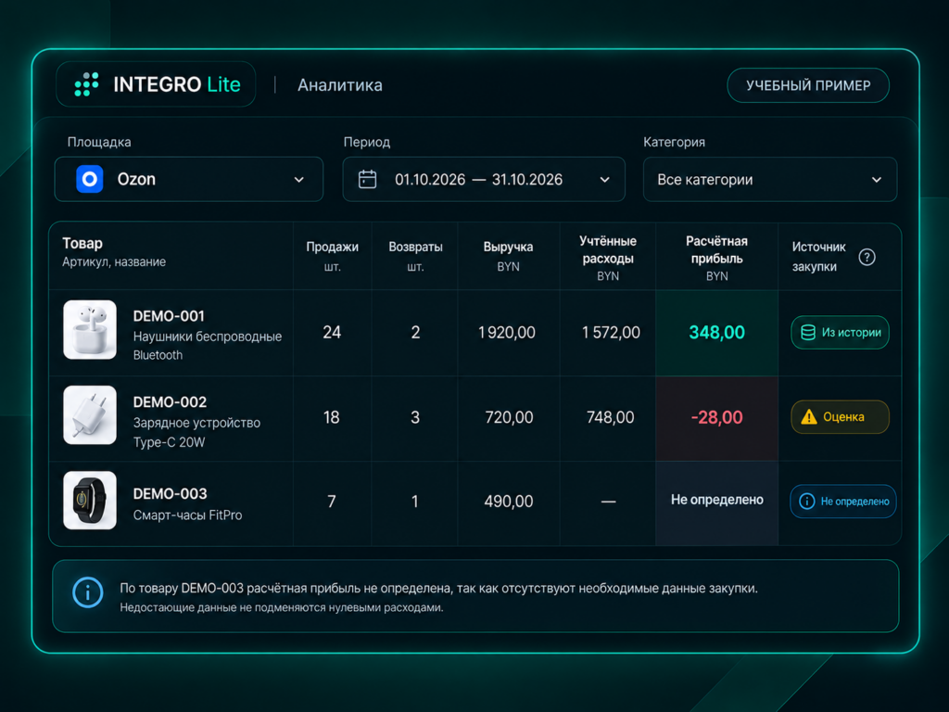949x712 pixels.
Task: Click the help question mark beside Источник закупки
Action: [x=867, y=258]
